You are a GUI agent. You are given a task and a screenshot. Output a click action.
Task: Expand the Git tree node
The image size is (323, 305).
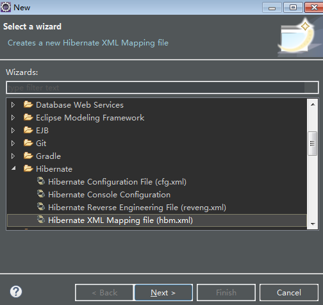(x=13, y=144)
